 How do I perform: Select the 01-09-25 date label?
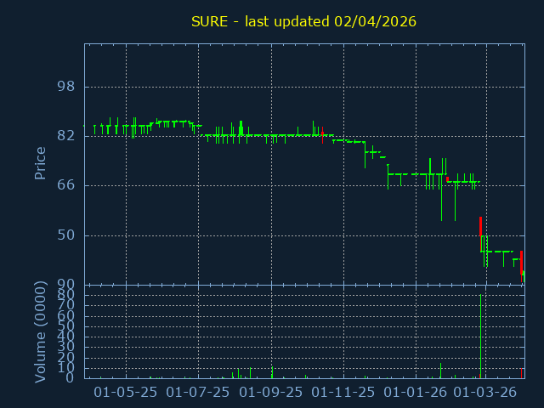pyautogui.click(x=271, y=392)
